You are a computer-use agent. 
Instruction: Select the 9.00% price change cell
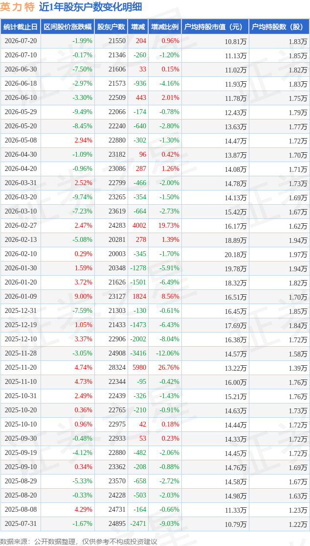[67, 296]
